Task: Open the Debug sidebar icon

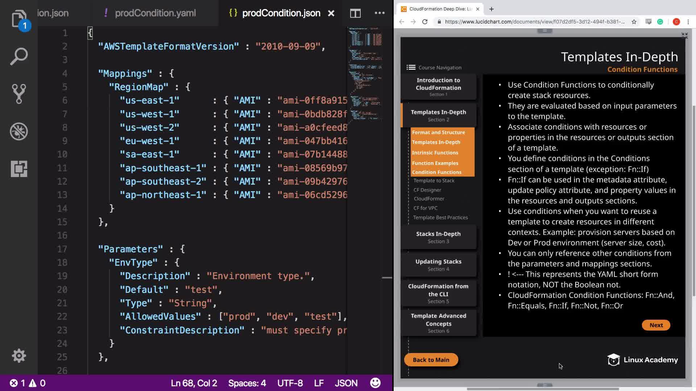Action: coord(19,131)
